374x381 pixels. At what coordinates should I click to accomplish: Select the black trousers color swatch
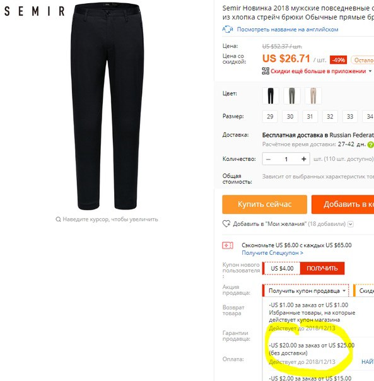pyautogui.click(x=271, y=96)
